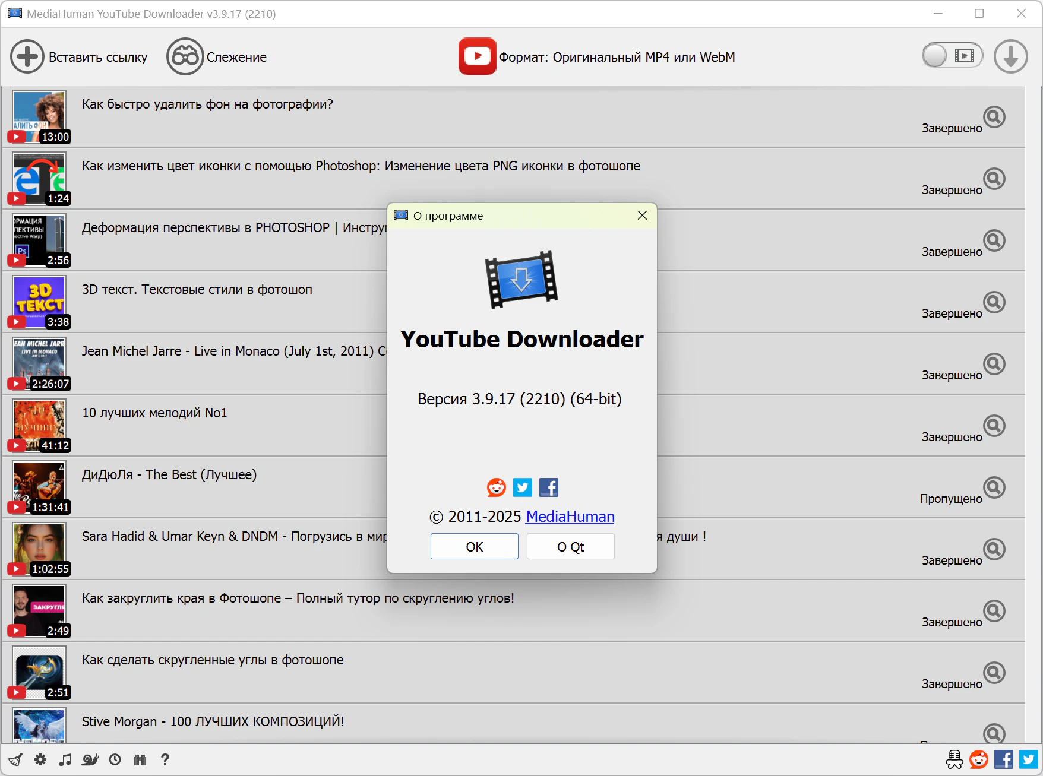The height and width of the screenshot is (776, 1043).
Task: Click the binoculars icon in the bottom bar
Action: pyautogui.click(x=140, y=759)
